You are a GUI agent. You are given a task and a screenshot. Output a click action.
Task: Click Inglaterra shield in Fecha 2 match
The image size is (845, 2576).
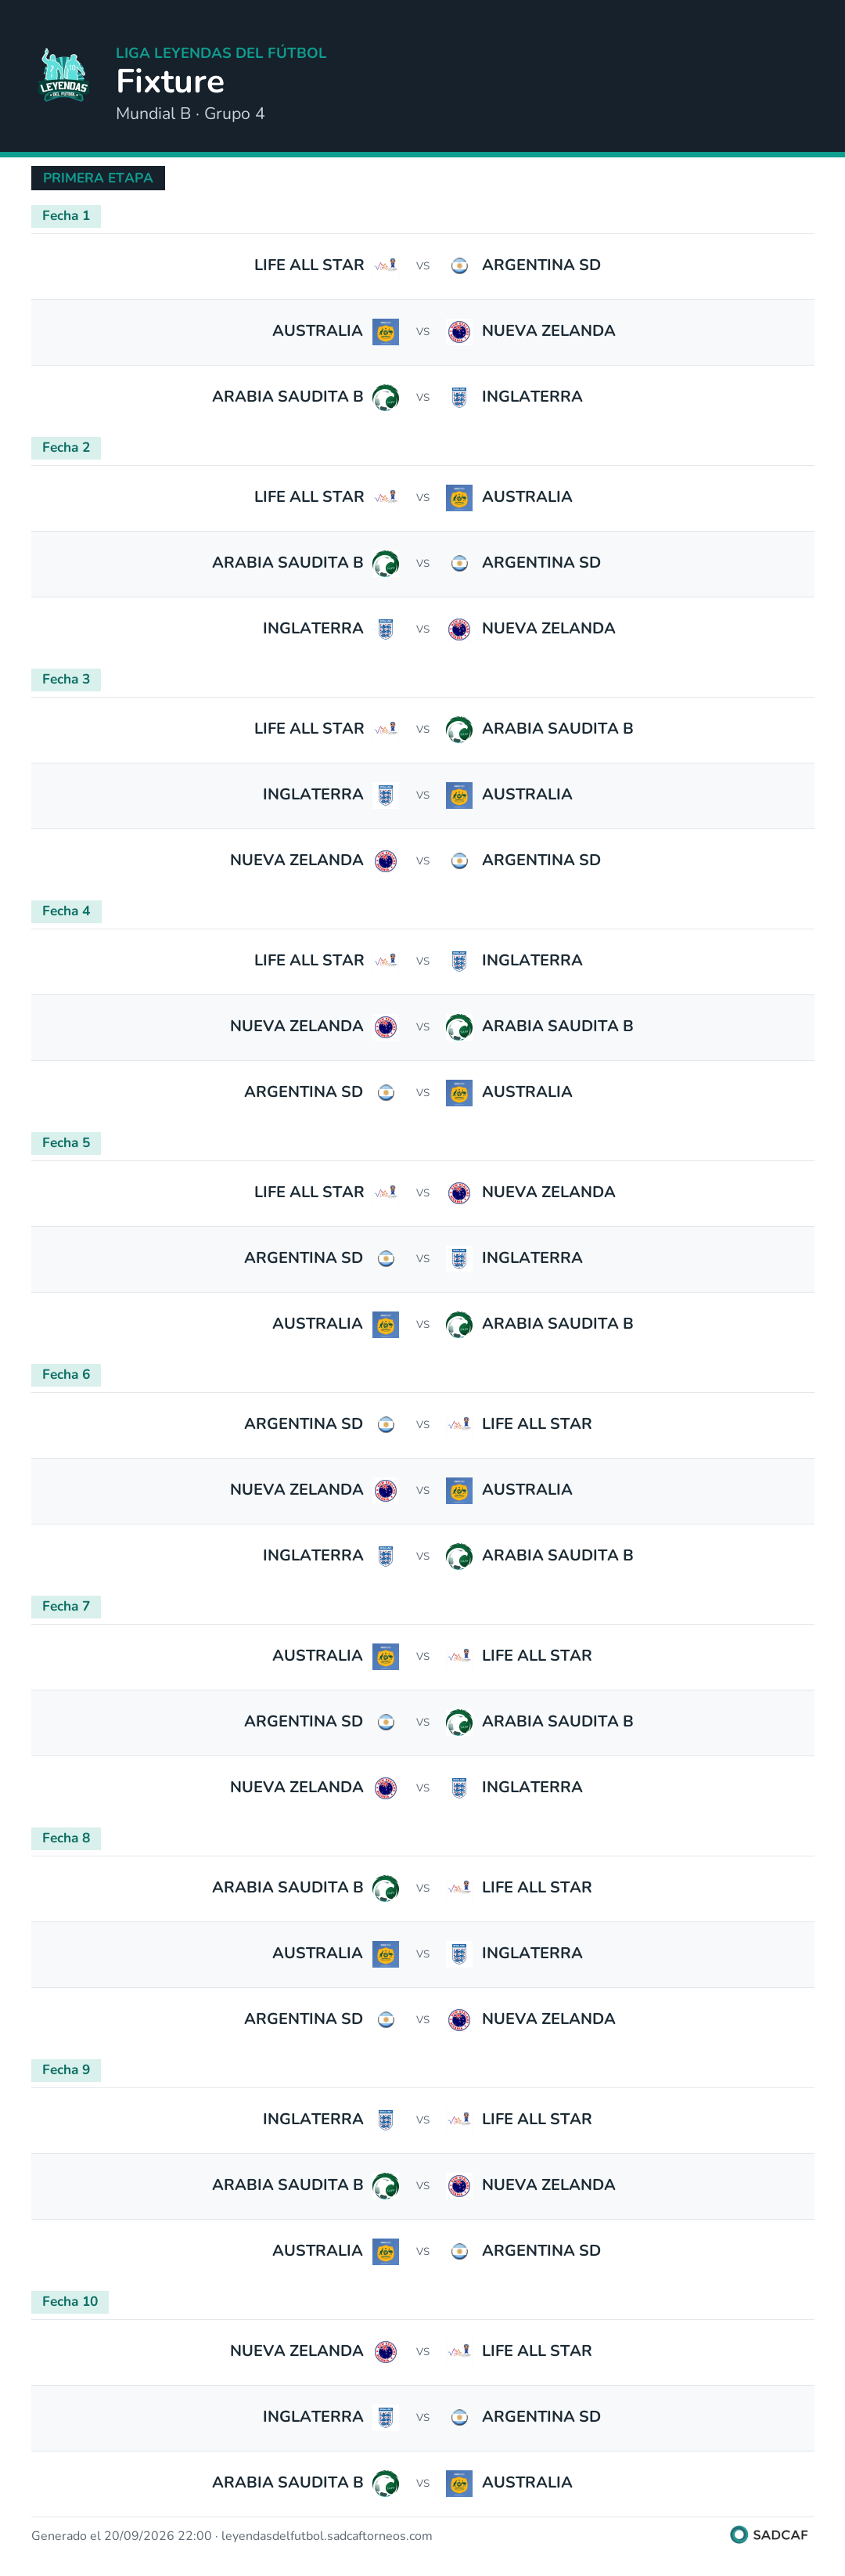tap(386, 629)
